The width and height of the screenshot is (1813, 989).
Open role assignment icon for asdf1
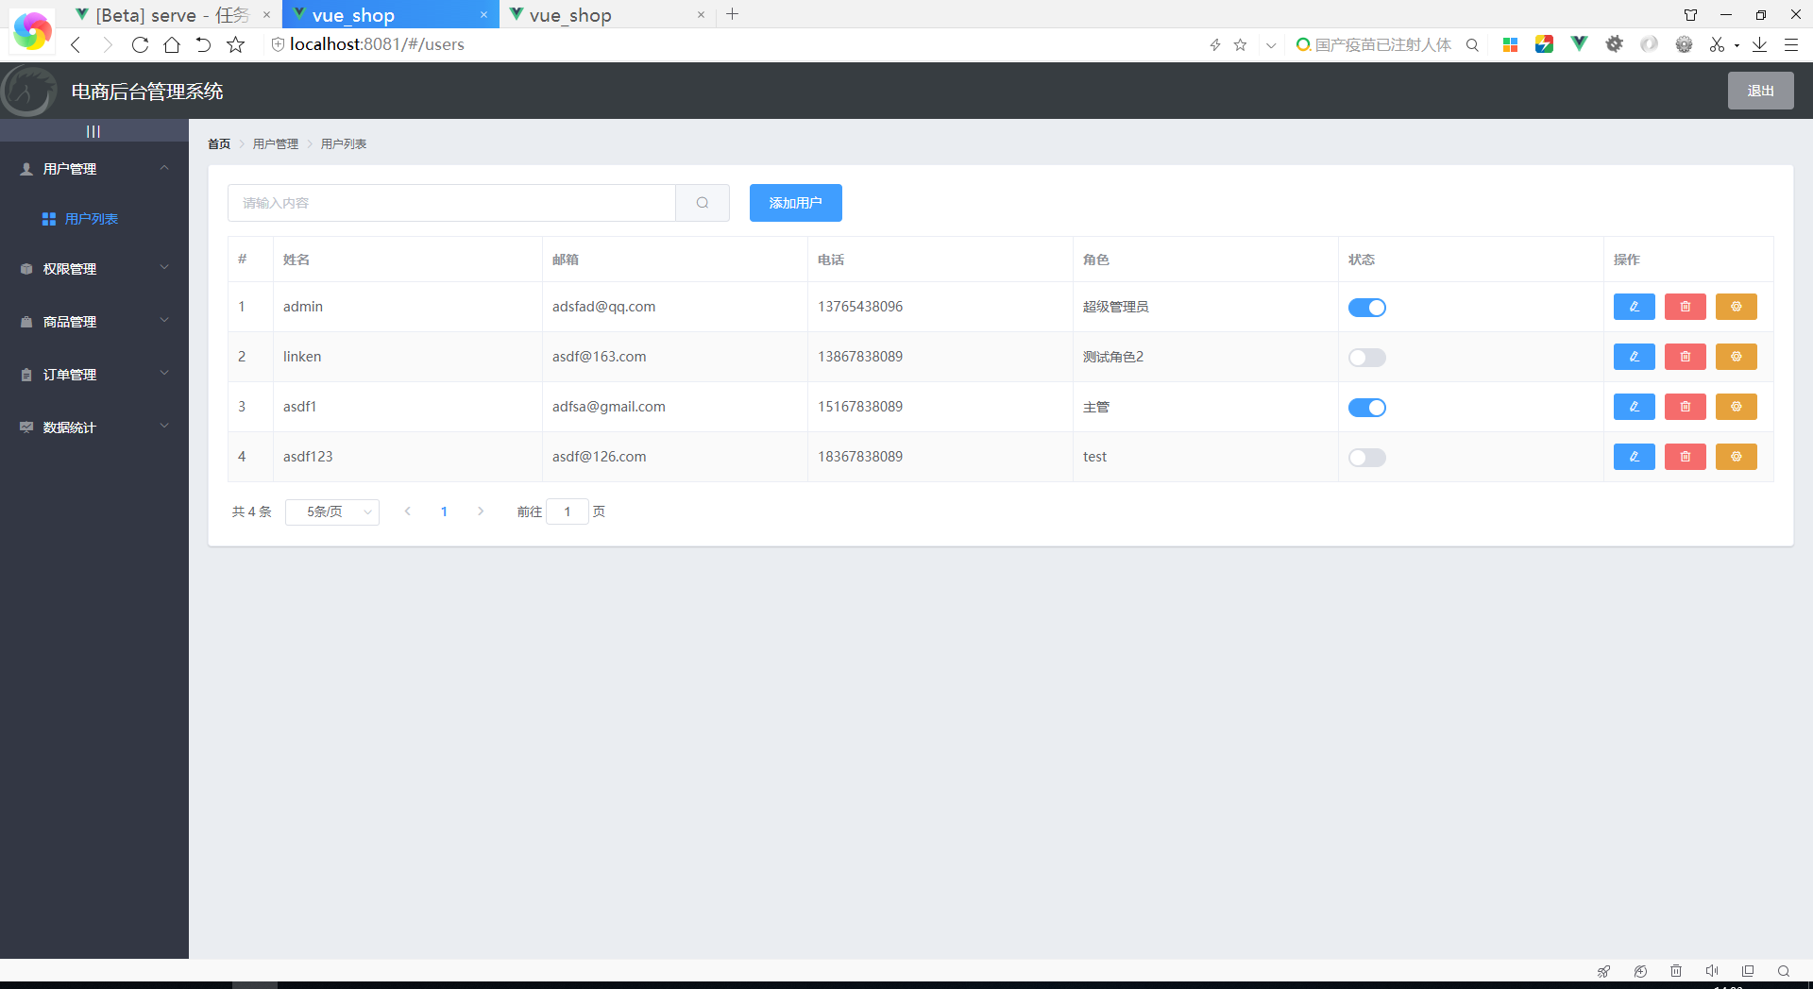(1736, 407)
